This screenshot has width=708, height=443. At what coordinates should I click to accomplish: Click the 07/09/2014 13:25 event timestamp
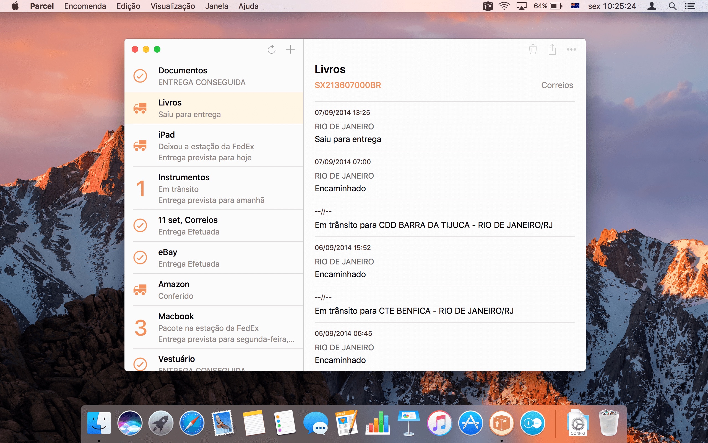(342, 112)
